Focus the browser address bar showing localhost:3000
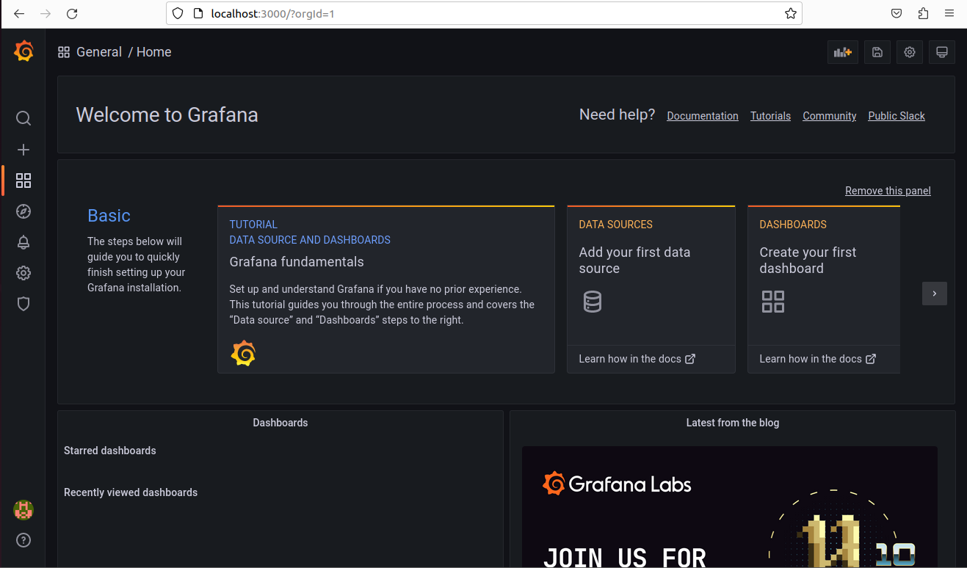 [485, 13]
